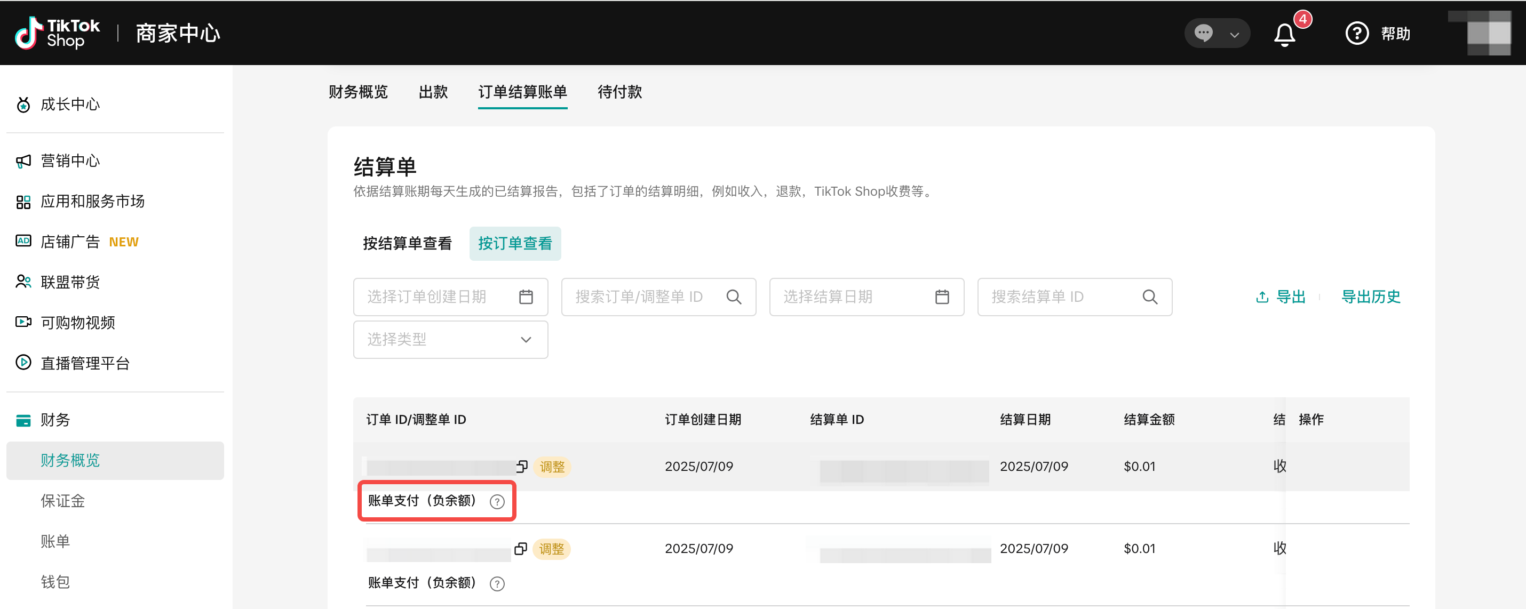The width and height of the screenshot is (1526, 609).
Task: Open the 导出历史 link
Action: (1370, 297)
